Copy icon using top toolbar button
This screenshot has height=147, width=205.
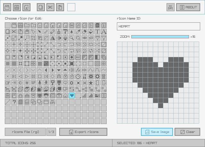point(41,7)
